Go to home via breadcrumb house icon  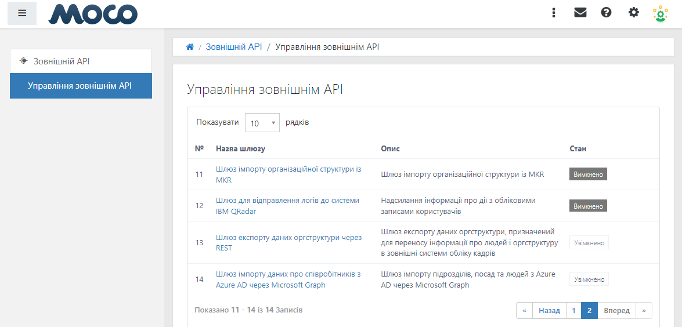190,47
